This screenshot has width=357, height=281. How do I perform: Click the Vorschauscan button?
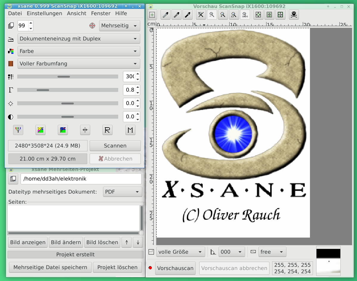175,268
